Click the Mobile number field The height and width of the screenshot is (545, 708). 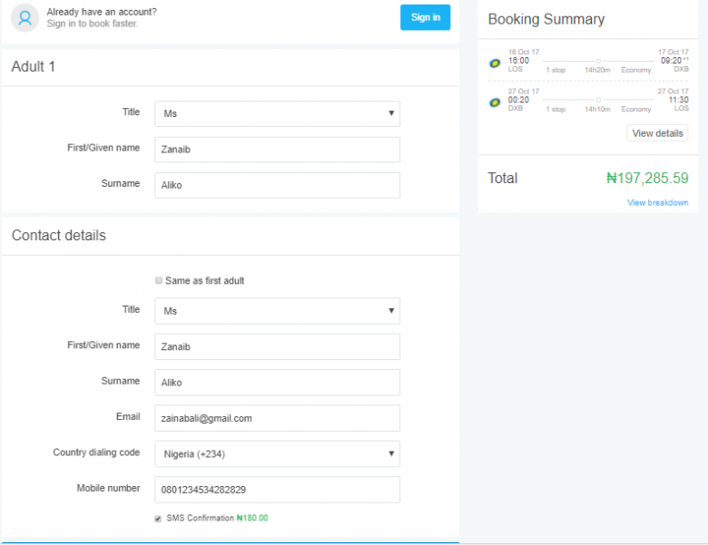[x=277, y=490]
